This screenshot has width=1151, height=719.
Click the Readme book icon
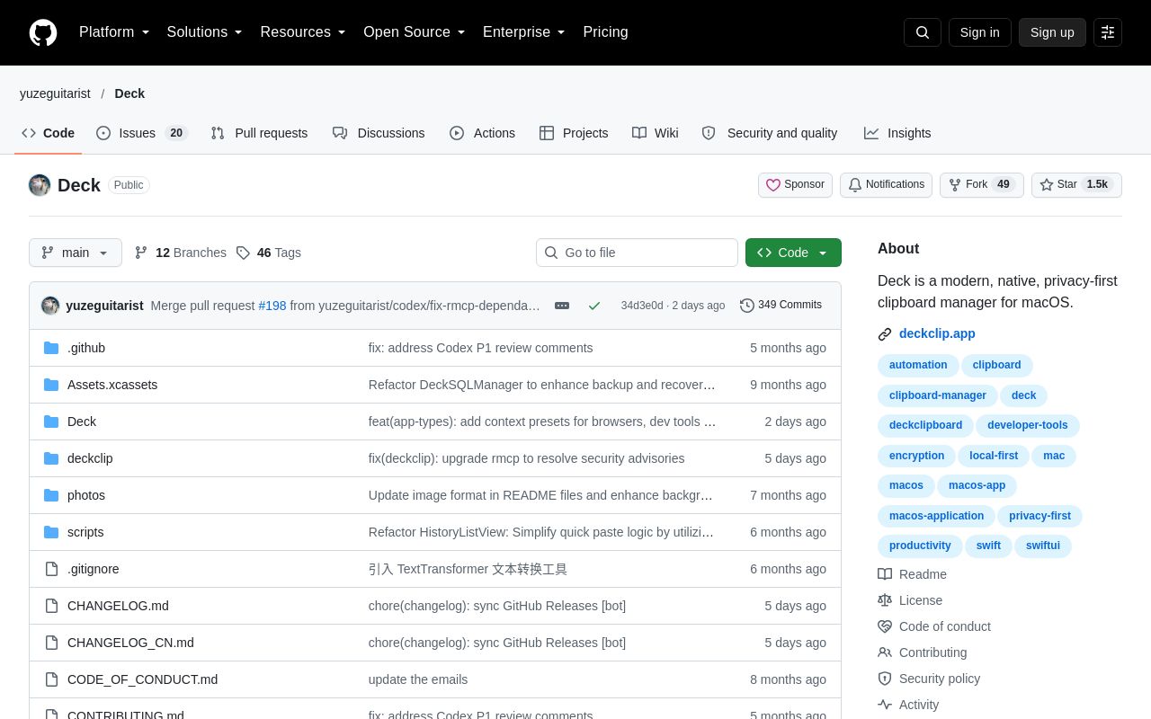[885, 574]
